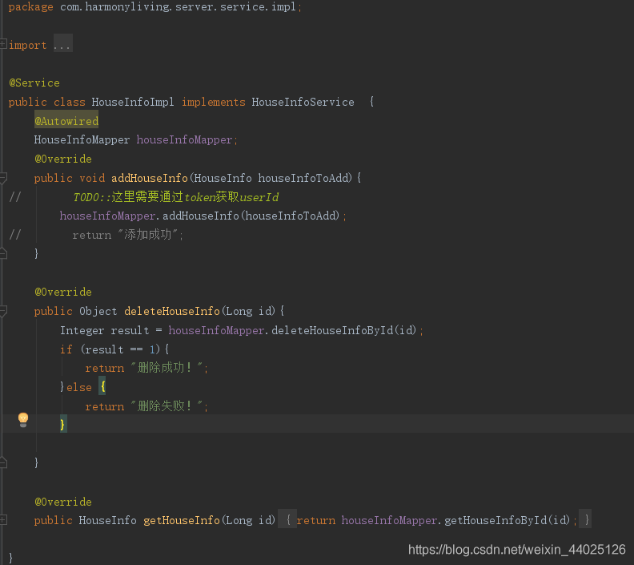Image resolution: width=634 pixels, height=565 pixels.
Task: Click the @Service annotation
Action: tap(34, 83)
